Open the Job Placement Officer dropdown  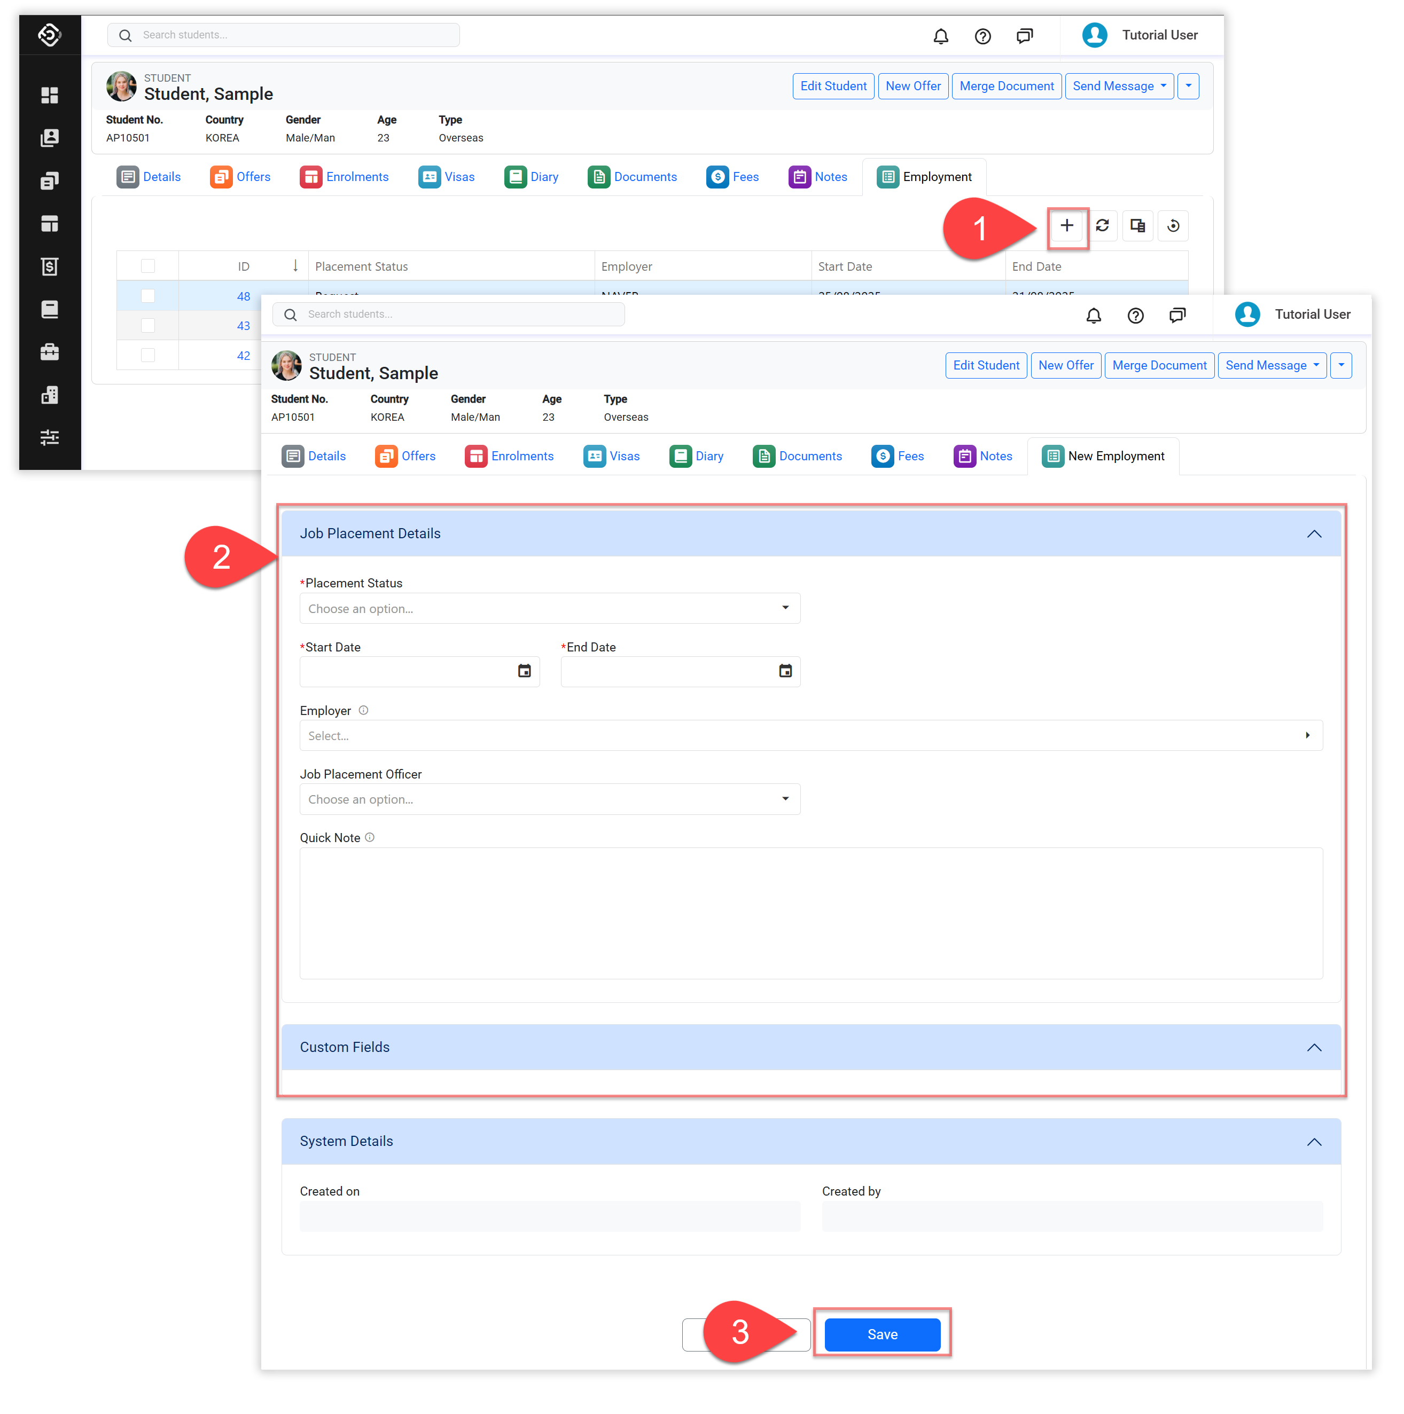[x=549, y=798]
